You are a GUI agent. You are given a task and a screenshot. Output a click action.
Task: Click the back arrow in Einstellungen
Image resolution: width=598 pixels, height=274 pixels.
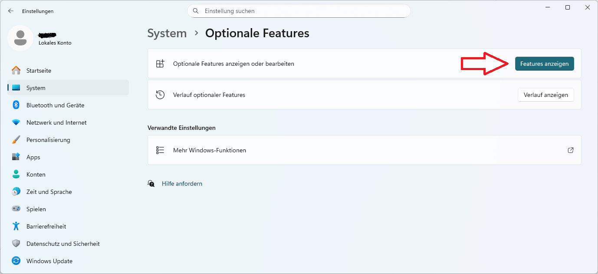(10, 11)
